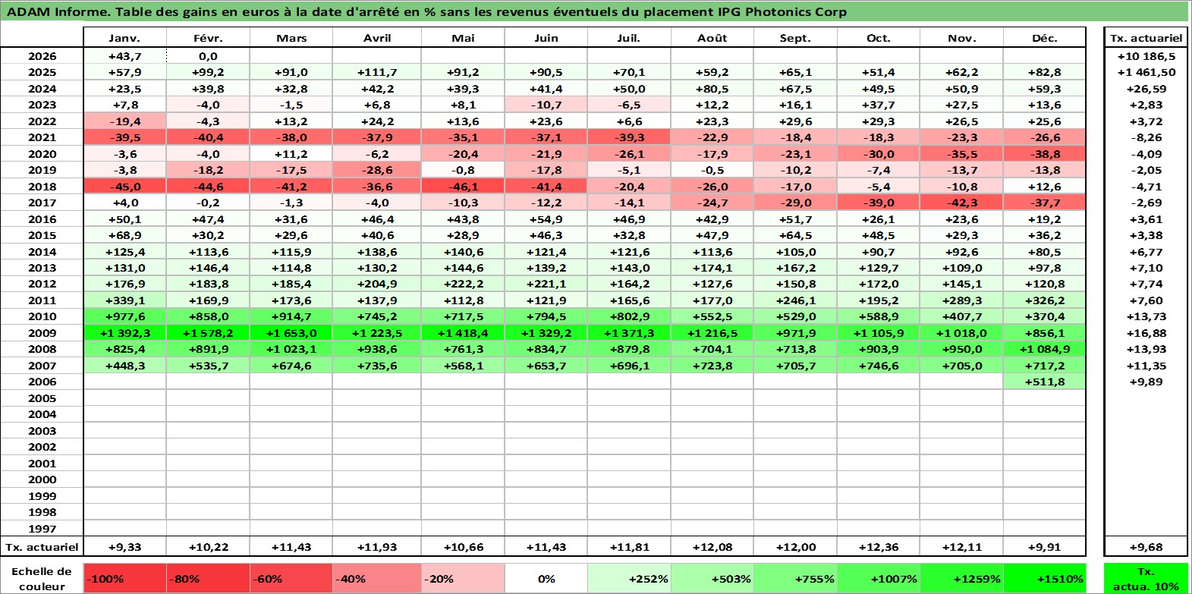Click the -20% pink legend swatch
Screen dimensions: 1192x594
click(x=463, y=579)
